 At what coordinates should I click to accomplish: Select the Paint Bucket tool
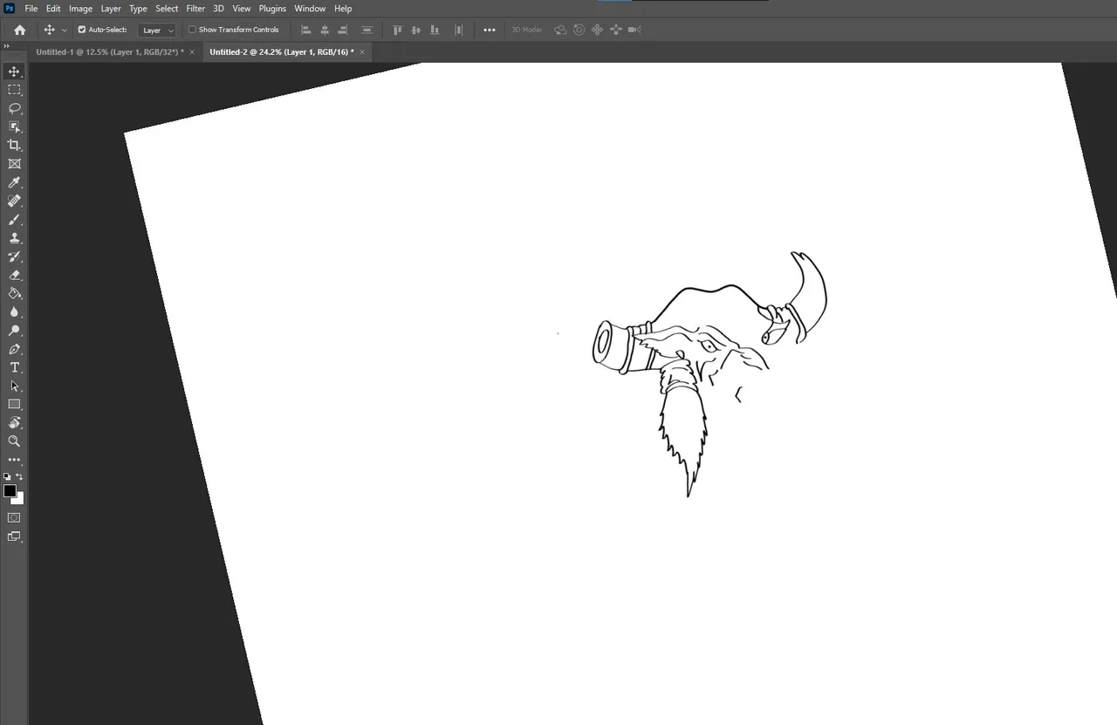coord(14,293)
